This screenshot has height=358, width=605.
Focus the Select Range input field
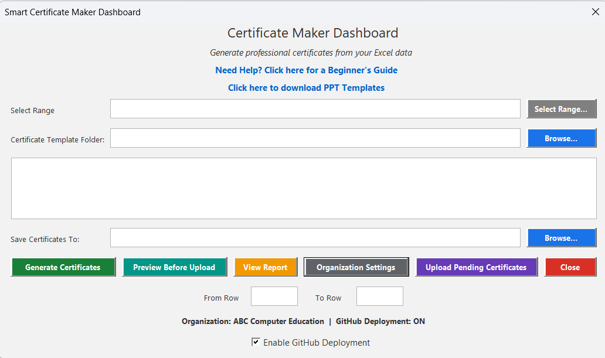pos(315,109)
